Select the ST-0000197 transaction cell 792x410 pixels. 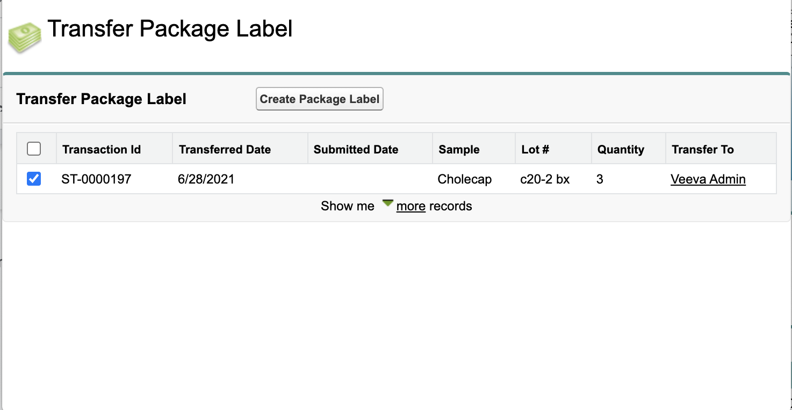96,179
